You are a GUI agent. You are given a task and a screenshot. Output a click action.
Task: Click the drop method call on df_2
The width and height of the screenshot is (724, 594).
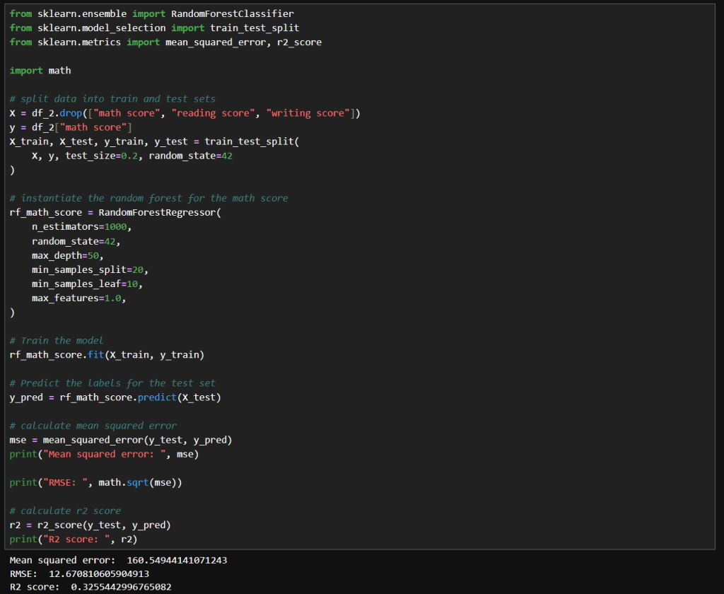[71, 113]
